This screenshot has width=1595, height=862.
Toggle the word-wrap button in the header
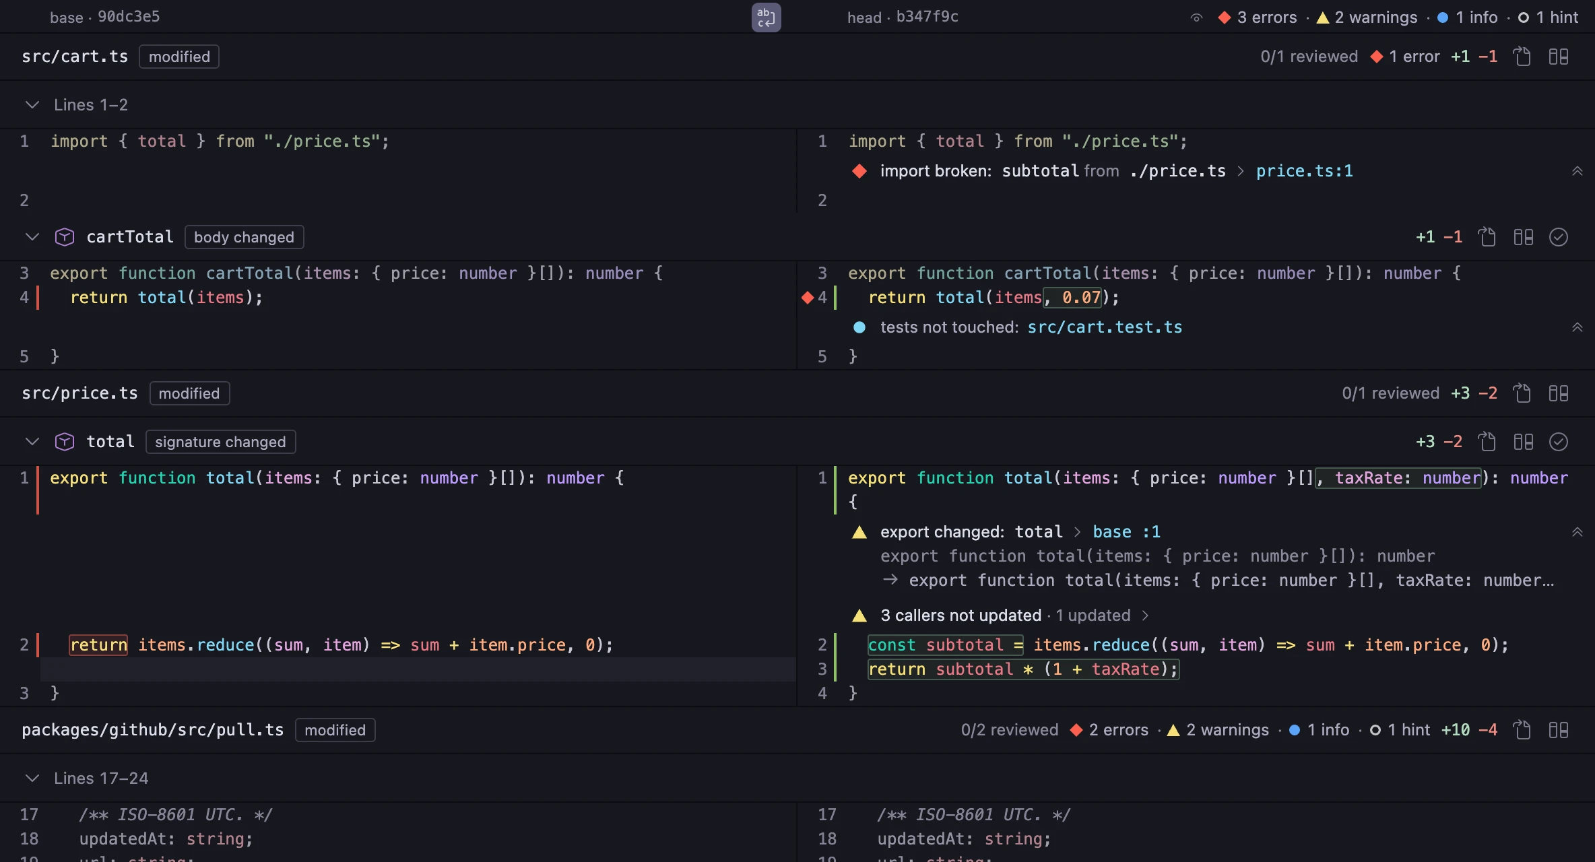[x=766, y=18]
